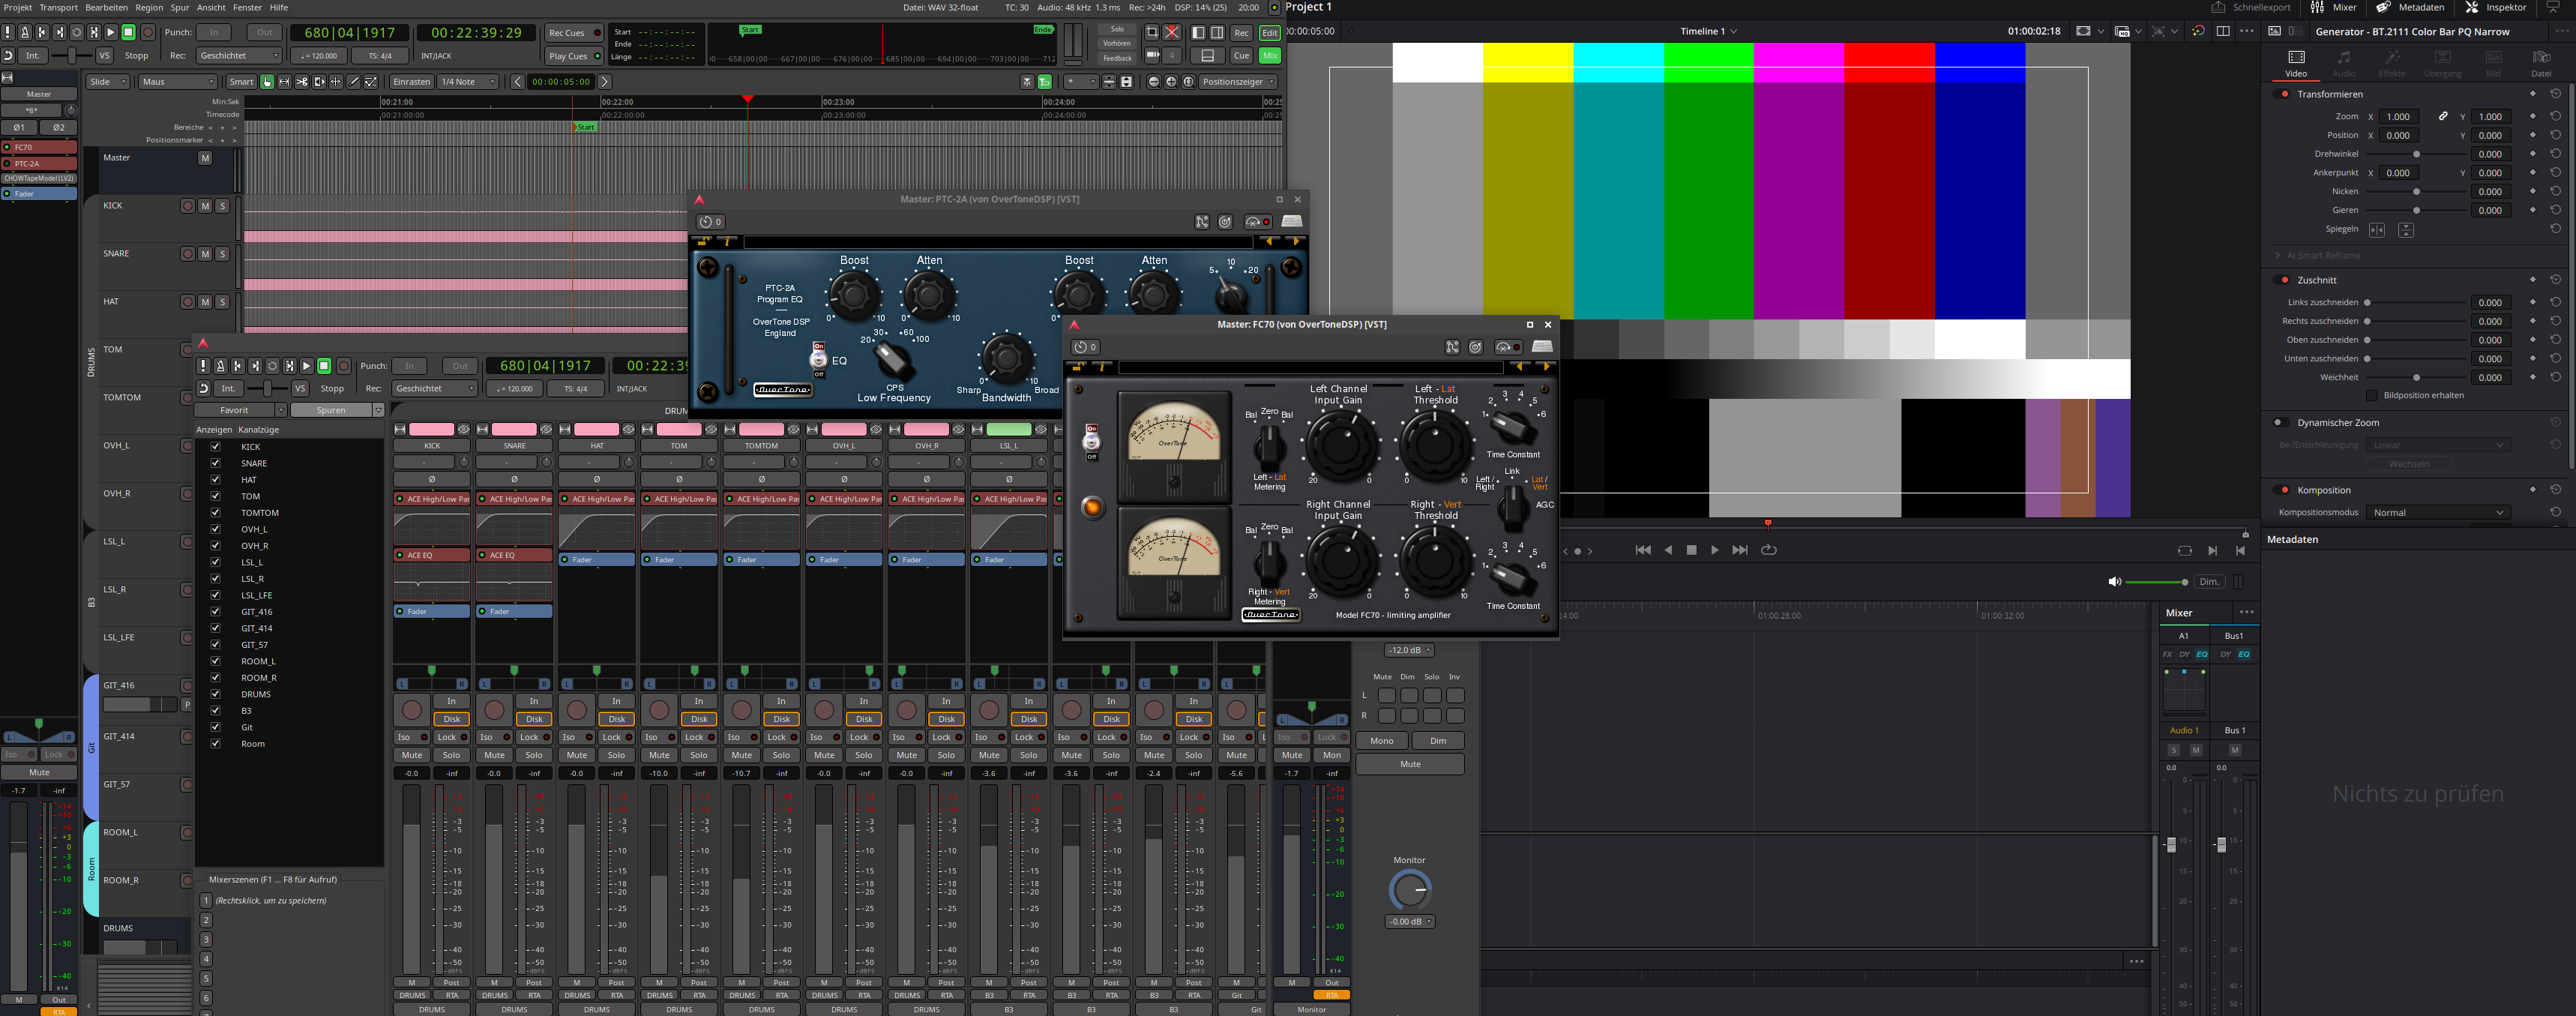This screenshot has width=2576, height=1016.
Task: Reset Transformieren section with its reset arrow
Action: (2555, 94)
